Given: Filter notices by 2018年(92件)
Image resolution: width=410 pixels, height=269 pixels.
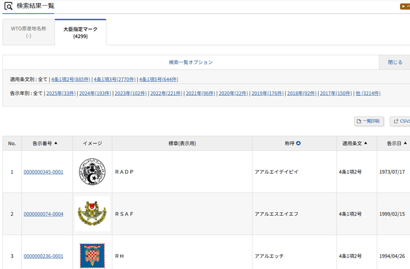Looking at the screenshot, I should point(302,93).
